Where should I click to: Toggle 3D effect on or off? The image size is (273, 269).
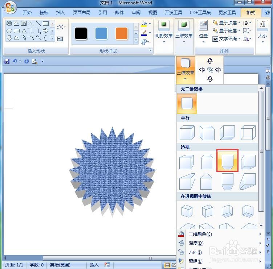(x=210, y=70)
